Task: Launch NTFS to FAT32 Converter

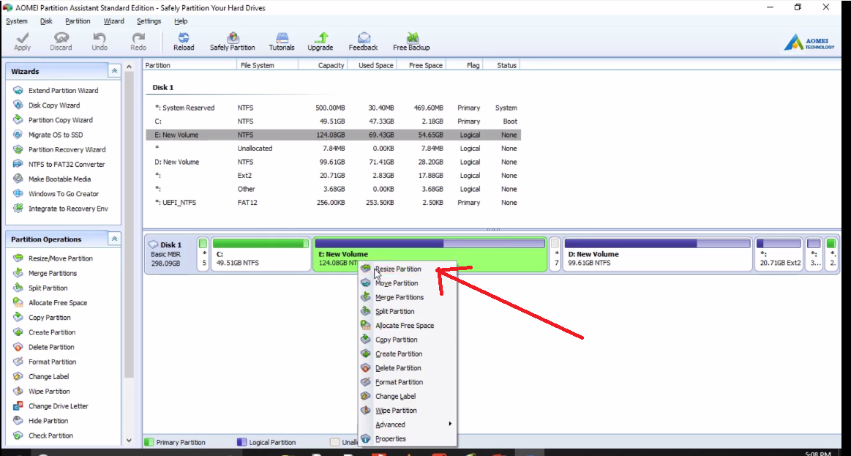Action: pyautogui.click(x=66, y=164)
